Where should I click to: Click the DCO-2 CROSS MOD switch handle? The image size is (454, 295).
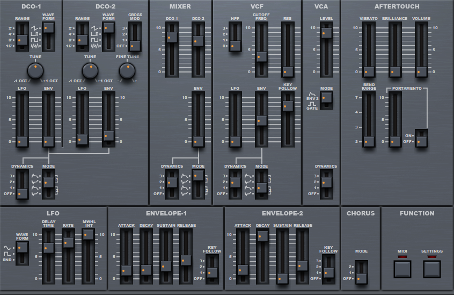tap(135, 46)
